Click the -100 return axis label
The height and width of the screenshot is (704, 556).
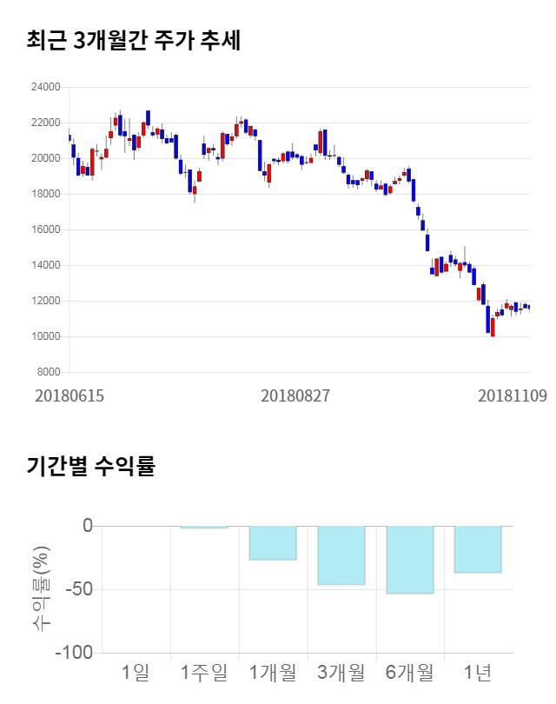73,653
